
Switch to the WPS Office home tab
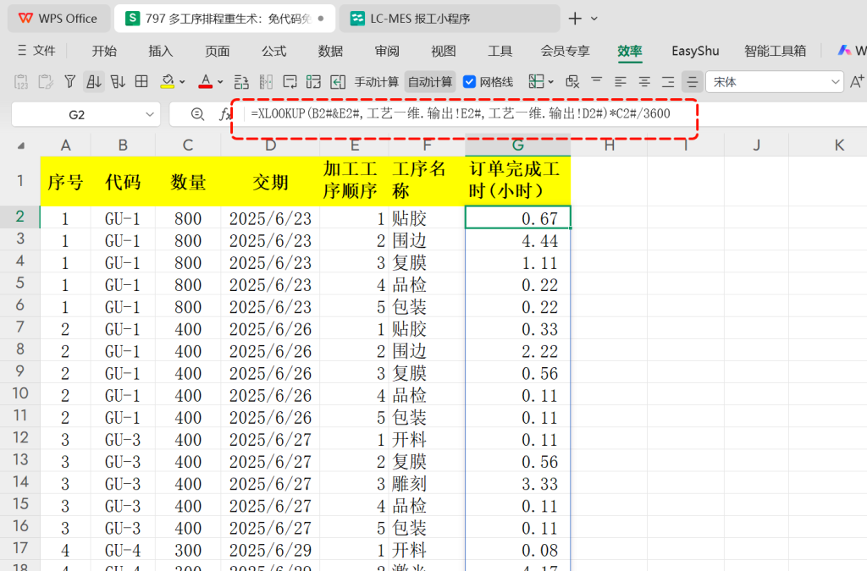58,19
